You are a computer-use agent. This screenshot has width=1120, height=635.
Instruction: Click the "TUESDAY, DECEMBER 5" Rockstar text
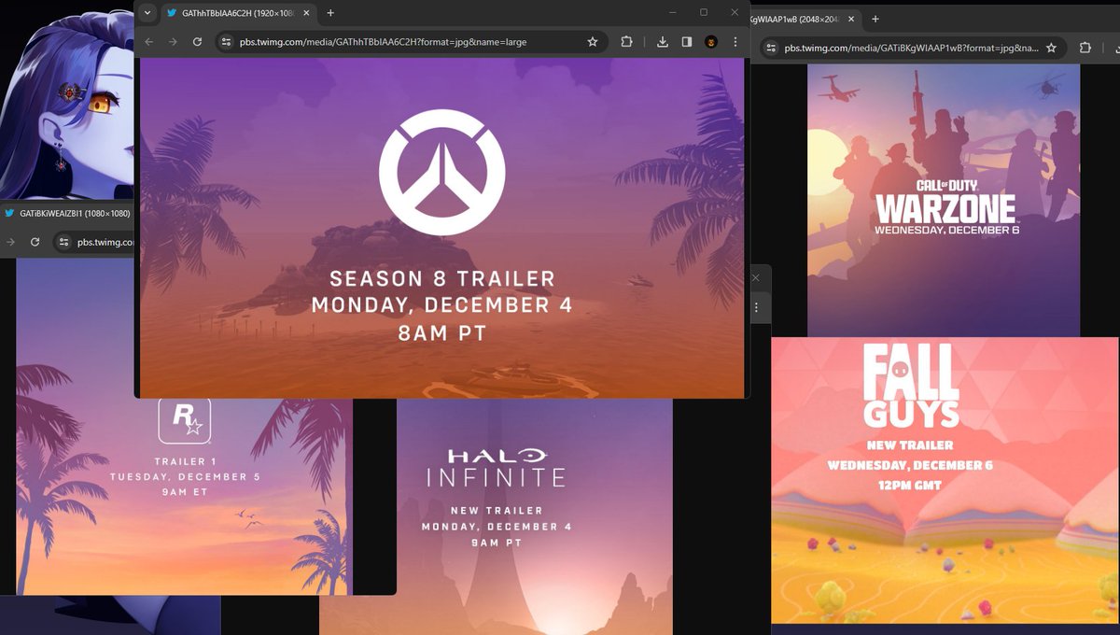coord(185,477)
